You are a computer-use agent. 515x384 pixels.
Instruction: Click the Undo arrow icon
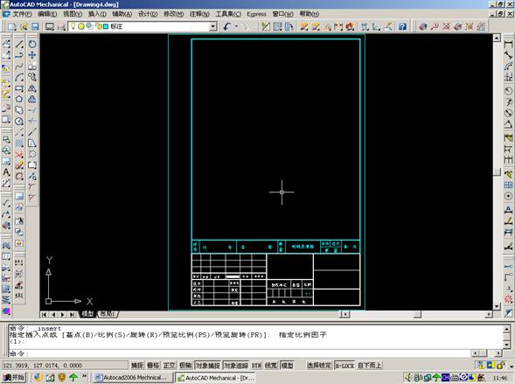[226, 26]
